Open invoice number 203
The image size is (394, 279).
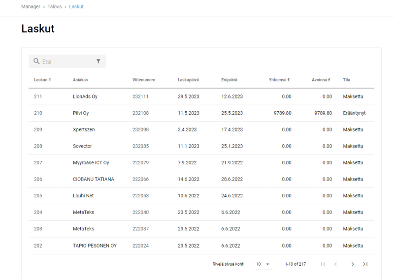(38, 229)
